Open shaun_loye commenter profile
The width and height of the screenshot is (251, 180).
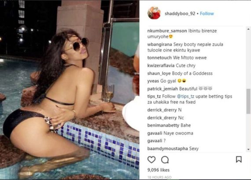[x=159, y=73]
